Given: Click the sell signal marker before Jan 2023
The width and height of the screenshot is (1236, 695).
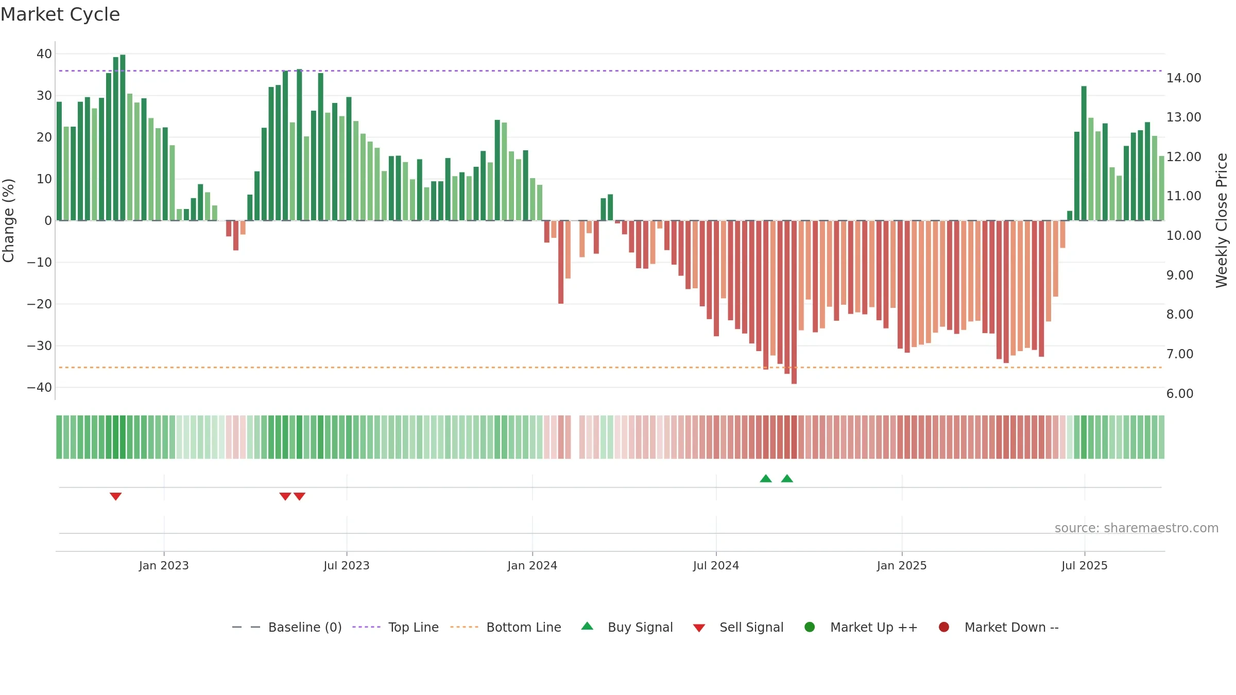Looking at the screenshot, I should click(115, 496).
